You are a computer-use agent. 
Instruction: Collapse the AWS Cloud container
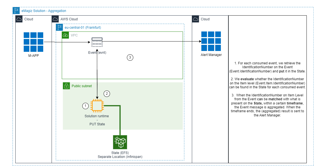click(x=69, y=19)
